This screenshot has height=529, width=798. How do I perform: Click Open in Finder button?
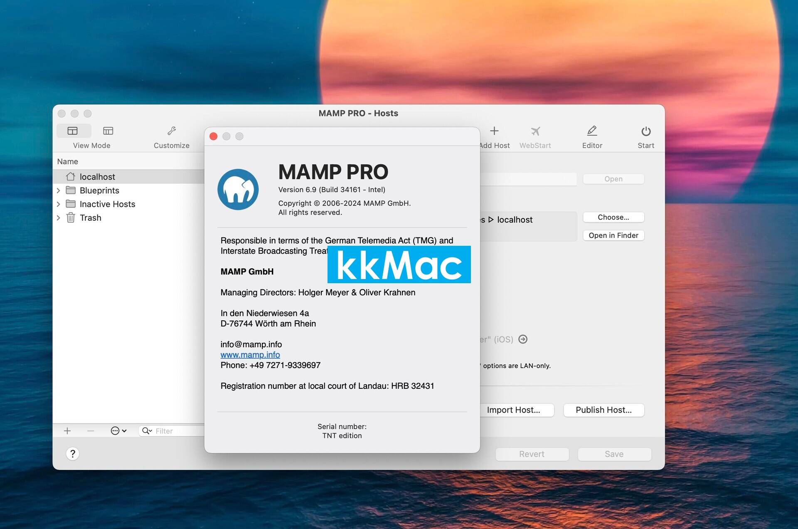613,235
